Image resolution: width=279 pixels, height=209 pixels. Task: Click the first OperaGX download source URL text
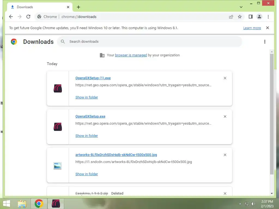(x=143, y=85)
